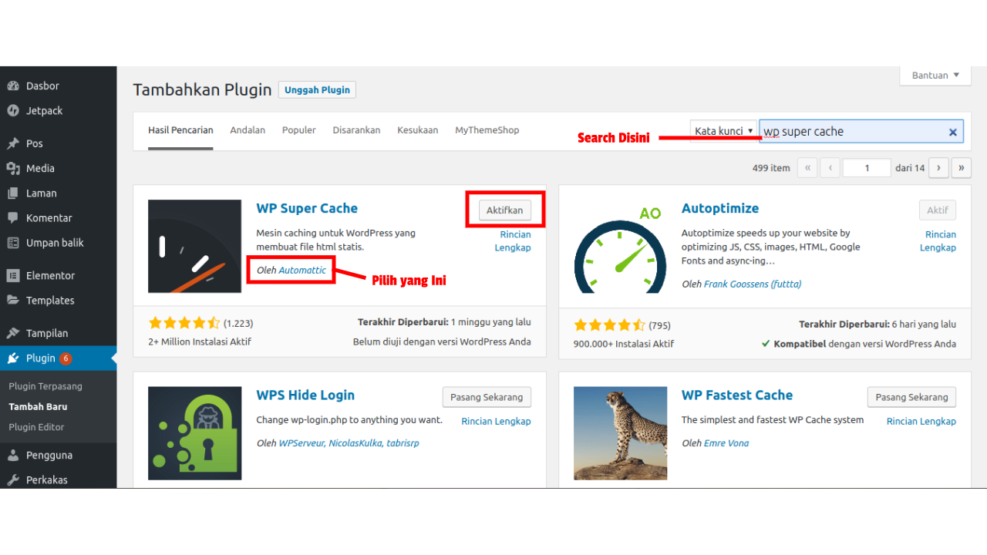Click the Templates folder icon

[x=13, y=300]
